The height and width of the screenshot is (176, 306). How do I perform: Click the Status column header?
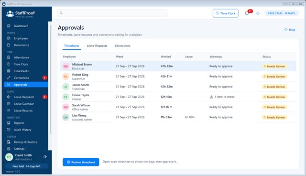(267, 56)
